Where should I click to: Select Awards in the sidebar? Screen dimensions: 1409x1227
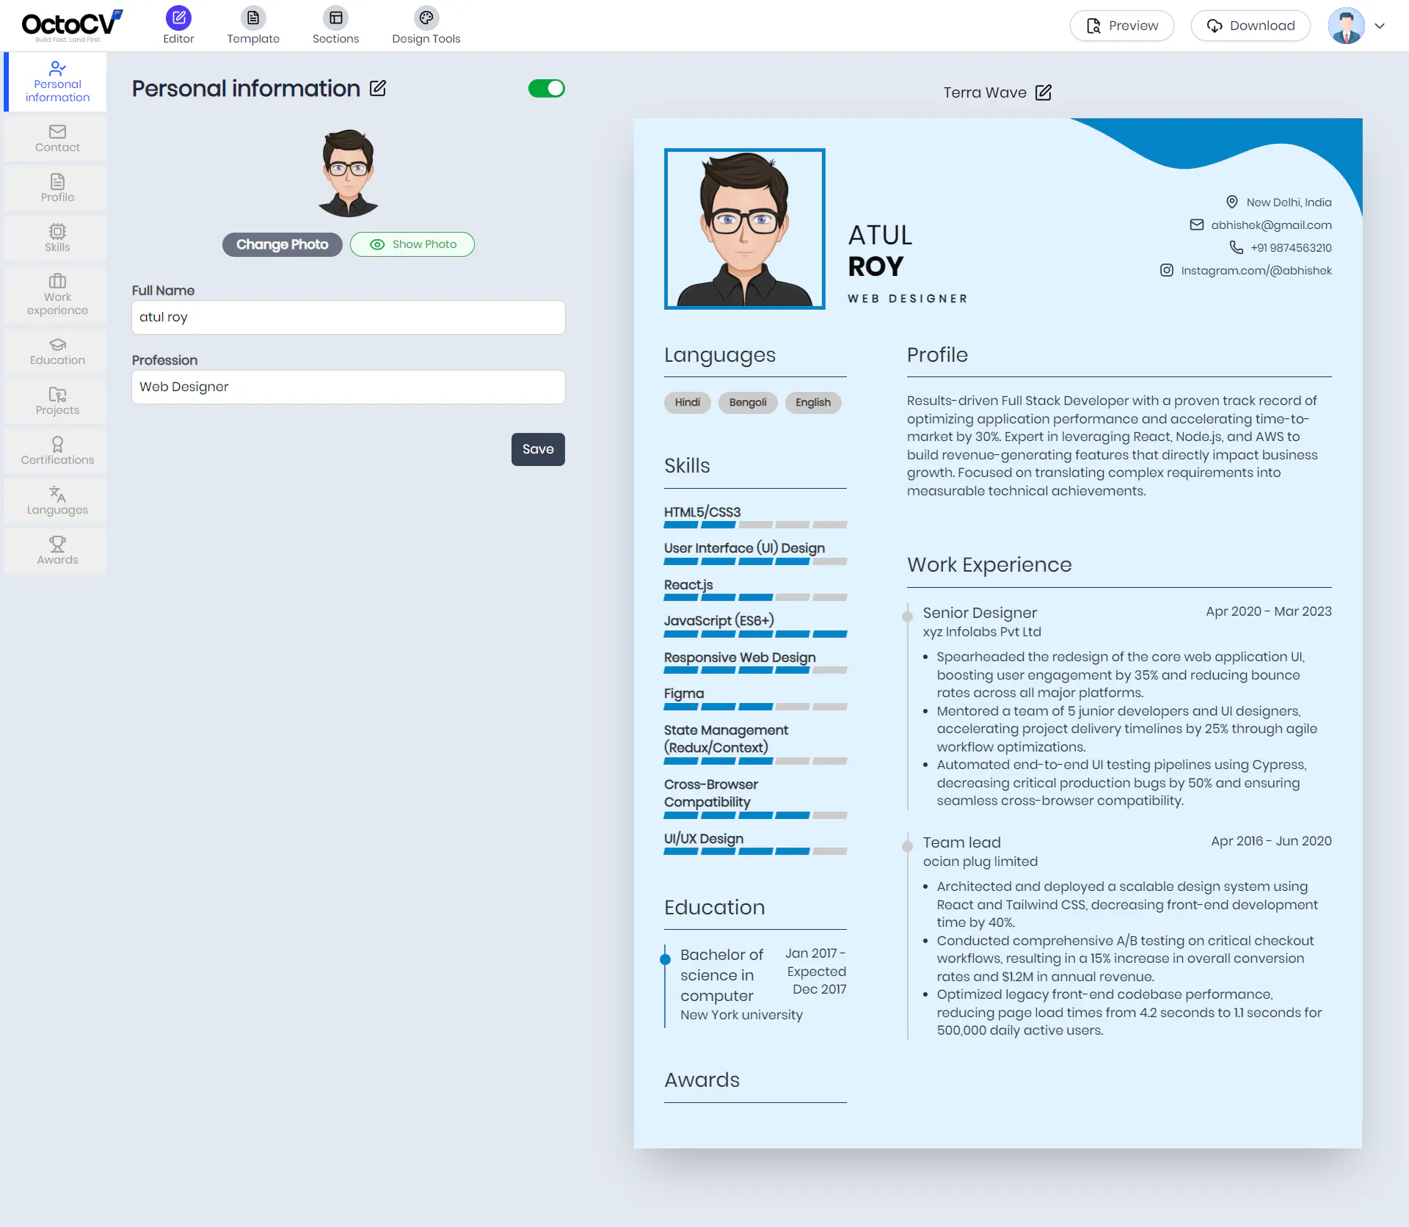57,551
